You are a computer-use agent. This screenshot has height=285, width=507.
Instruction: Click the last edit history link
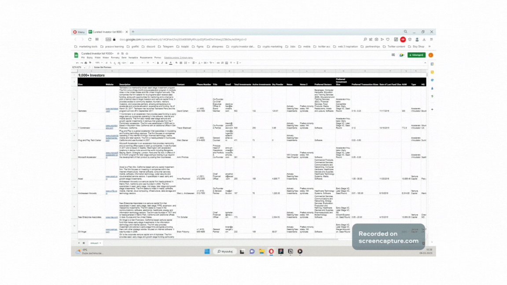click(178, 58)
